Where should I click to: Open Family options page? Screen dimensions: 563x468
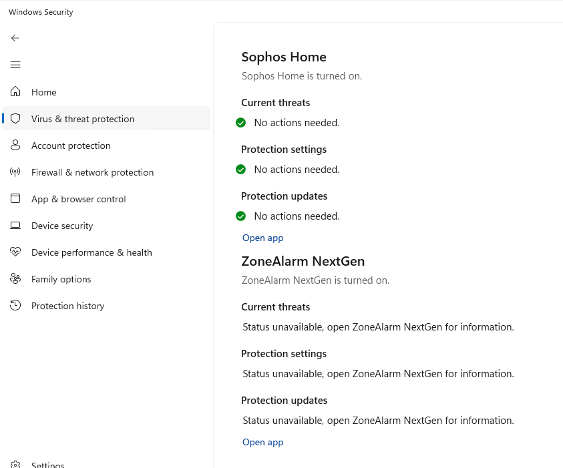click(x=106, y=279)
